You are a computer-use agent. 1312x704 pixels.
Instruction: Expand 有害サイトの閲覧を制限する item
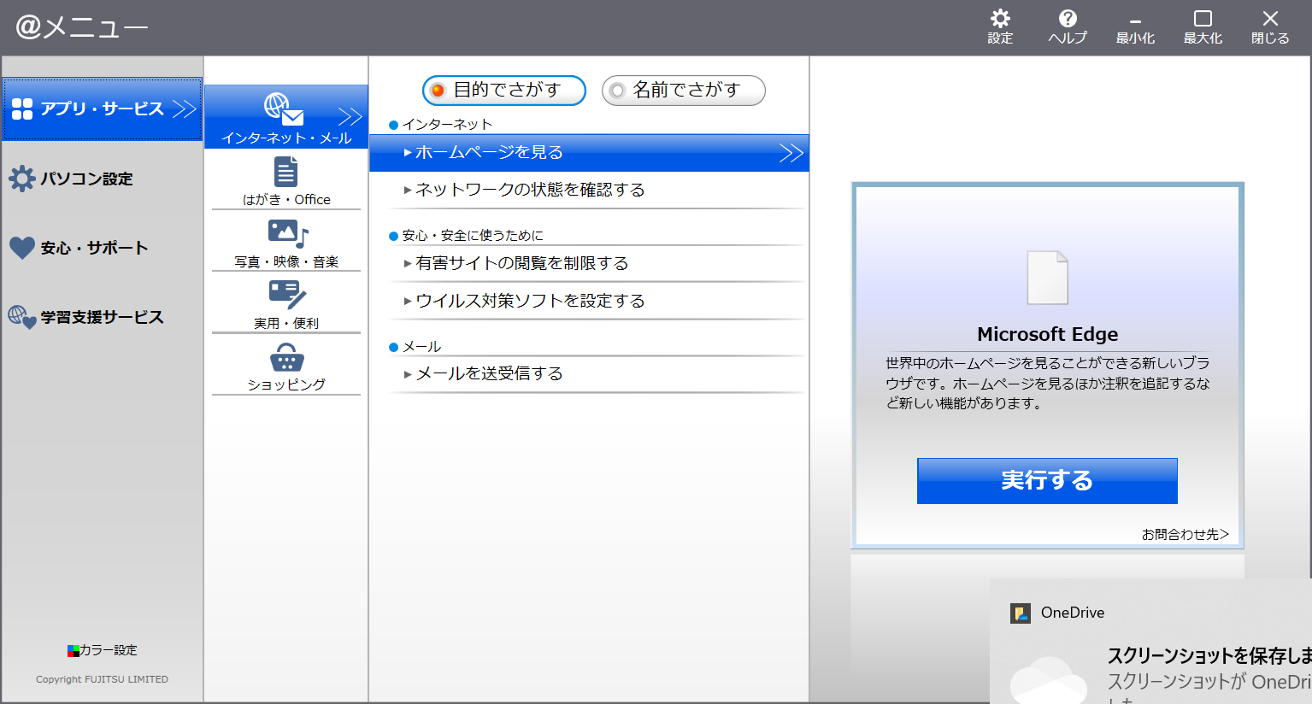click(x=521, y=263)
